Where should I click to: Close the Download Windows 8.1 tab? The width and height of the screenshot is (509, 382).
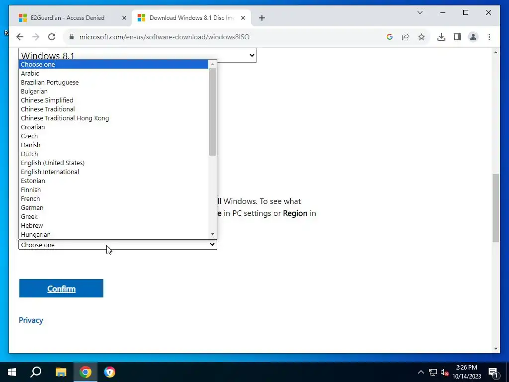(243, 18)
